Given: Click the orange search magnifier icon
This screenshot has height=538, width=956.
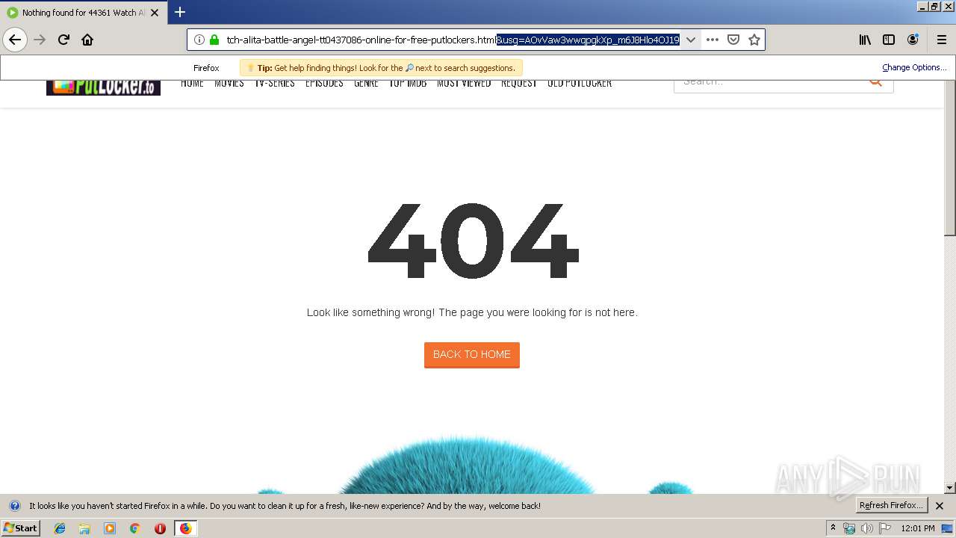Looking at the screenshot, I should pyautogui.click(x=875, y=82).
